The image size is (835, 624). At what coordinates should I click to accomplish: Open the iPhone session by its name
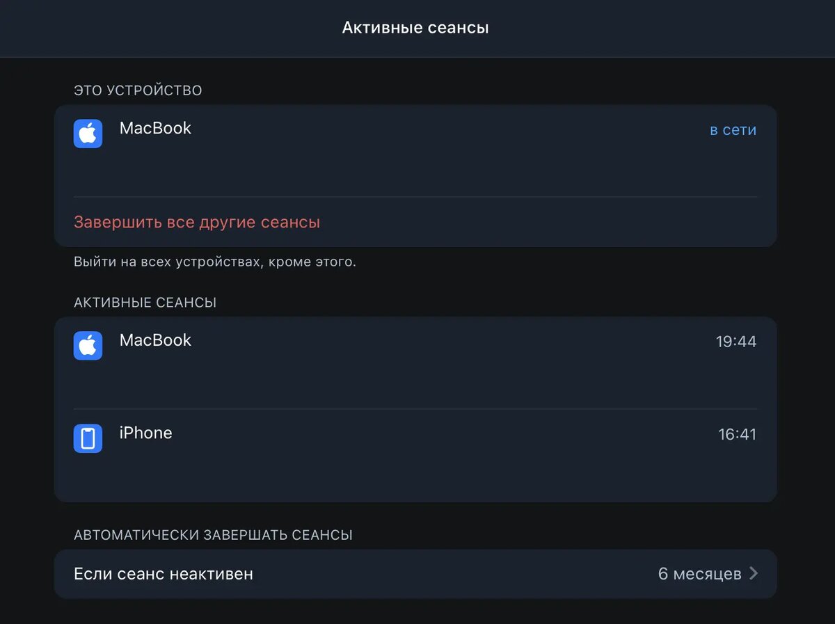[145, 433]
